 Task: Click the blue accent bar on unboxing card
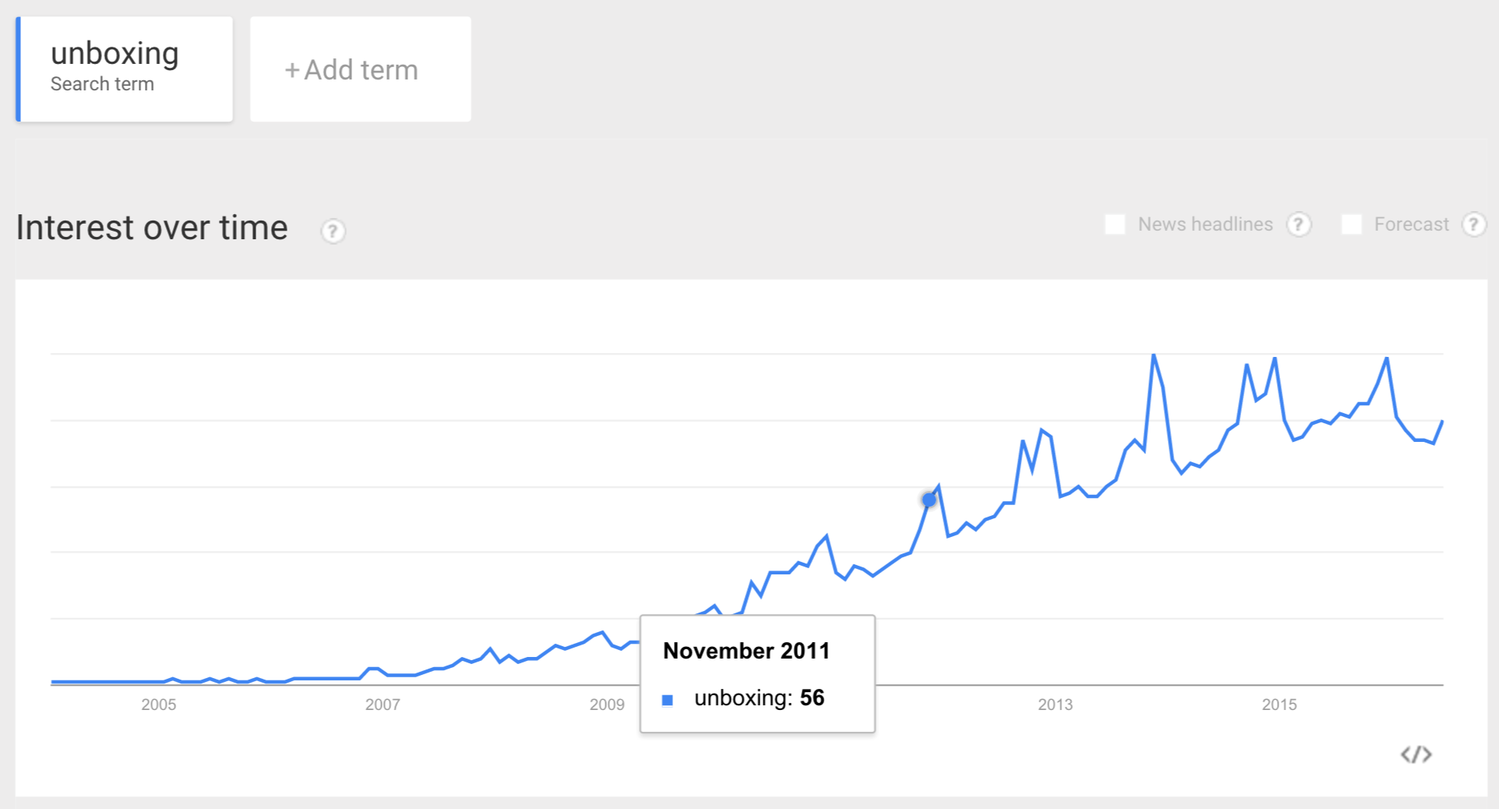tap(18, 69)
